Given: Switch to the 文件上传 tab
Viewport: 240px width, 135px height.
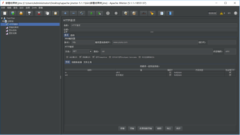Looking at the screenshot, I should coord(88,62).
